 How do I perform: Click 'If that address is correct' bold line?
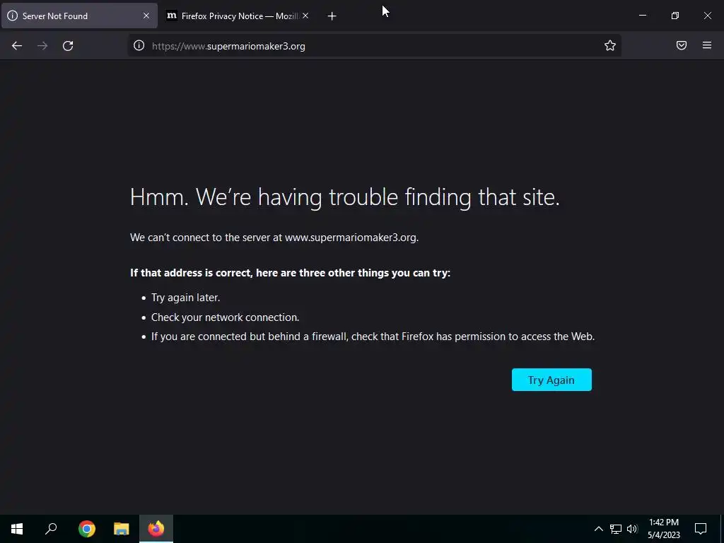pos(290,273)
